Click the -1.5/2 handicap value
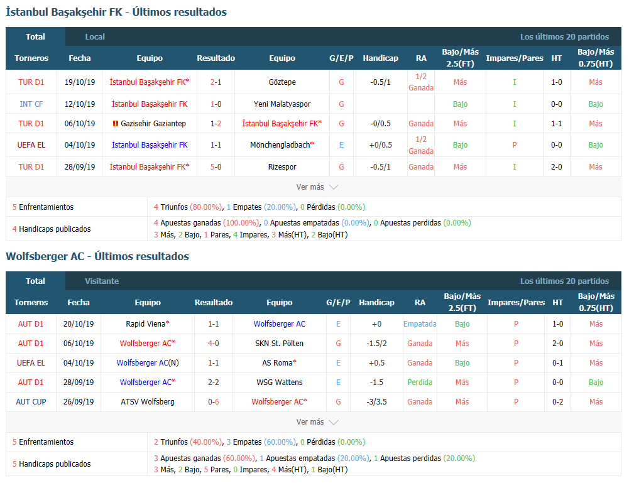 [x=376, y=344]
